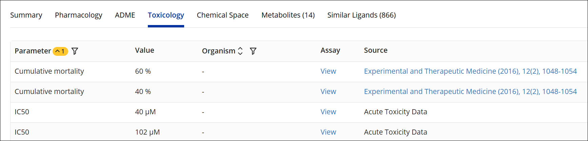
Task: Switch to the Summary tab
Action: [x=26, y=15]
